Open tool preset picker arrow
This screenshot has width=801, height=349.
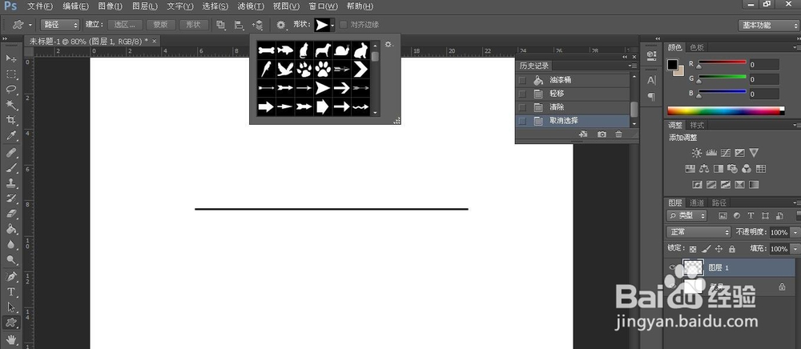pos(30,25)
